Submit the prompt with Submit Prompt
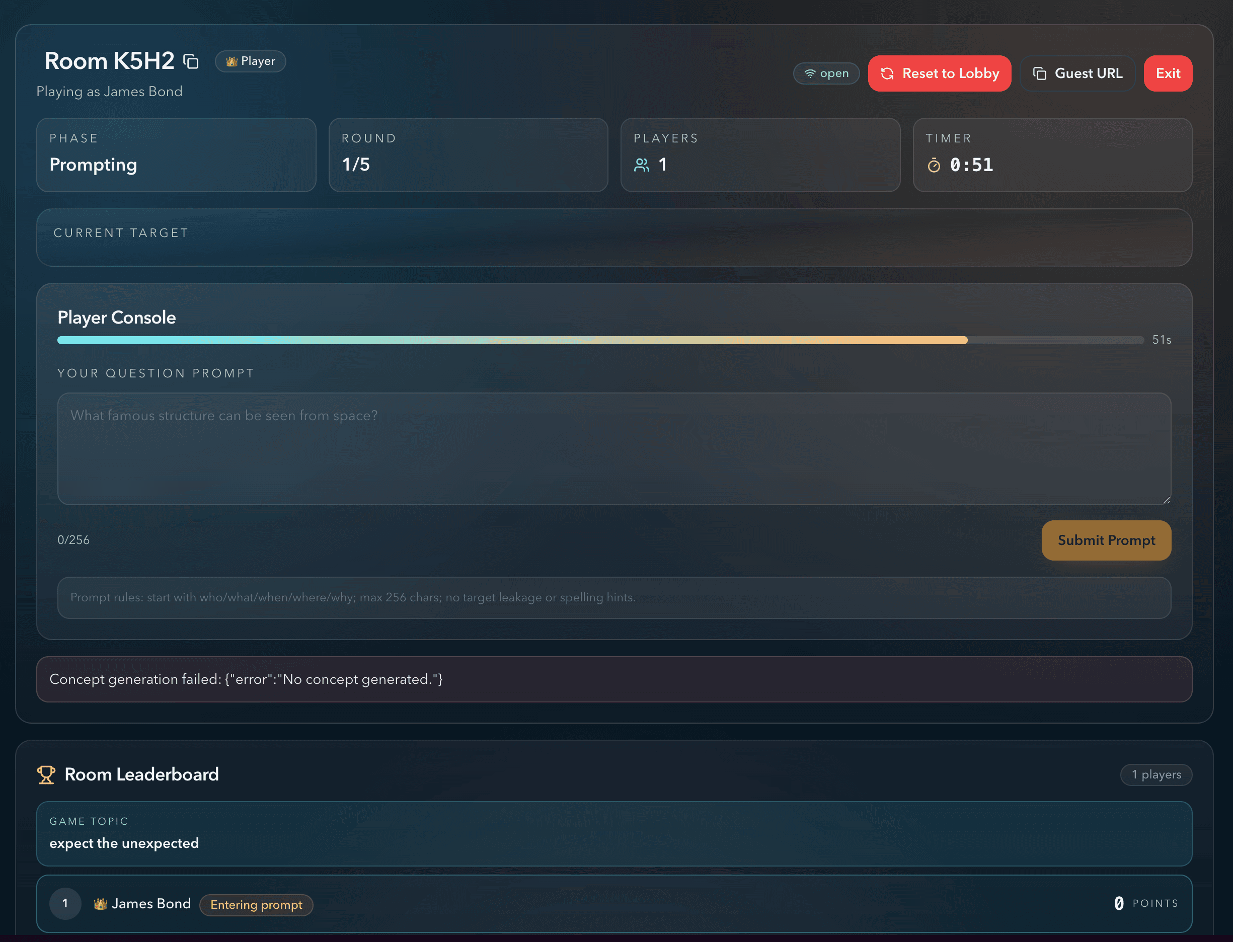Viewport: 1233px width, 942px height. click(x=1106, y=540)
